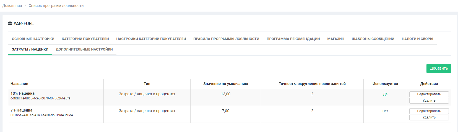
Task: Select the Настройки категорий покупателей tab
Action: point(151,39)
